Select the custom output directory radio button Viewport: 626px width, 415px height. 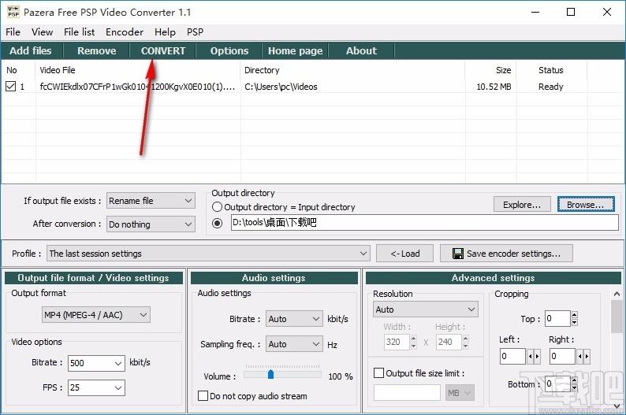[217, 223]
